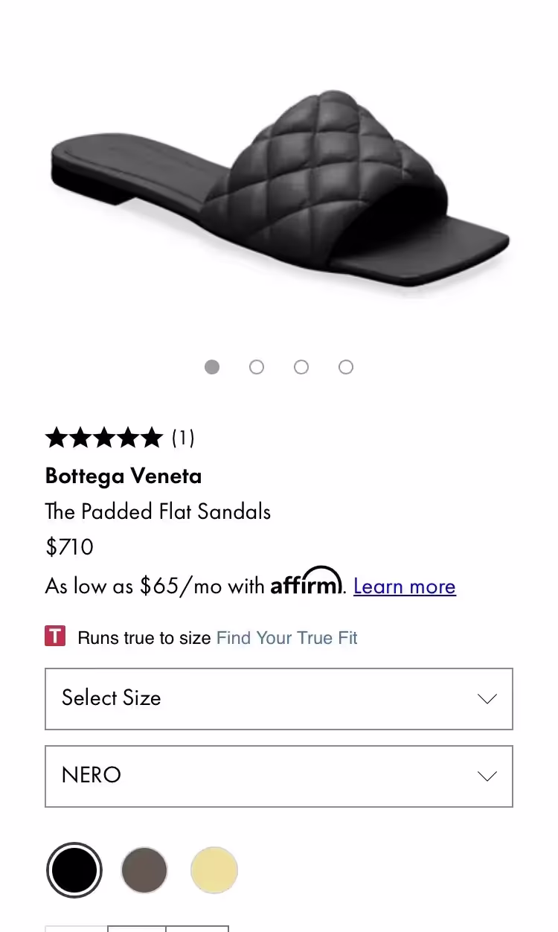Screen dimensions: 558x932
Task: Go to the second carousel image dot
Action: tap(257, 367)
